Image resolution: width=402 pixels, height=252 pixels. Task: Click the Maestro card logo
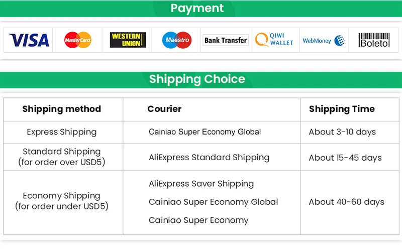[177, 40]
